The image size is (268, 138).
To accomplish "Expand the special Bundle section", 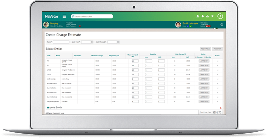I will tap(48, 108).
